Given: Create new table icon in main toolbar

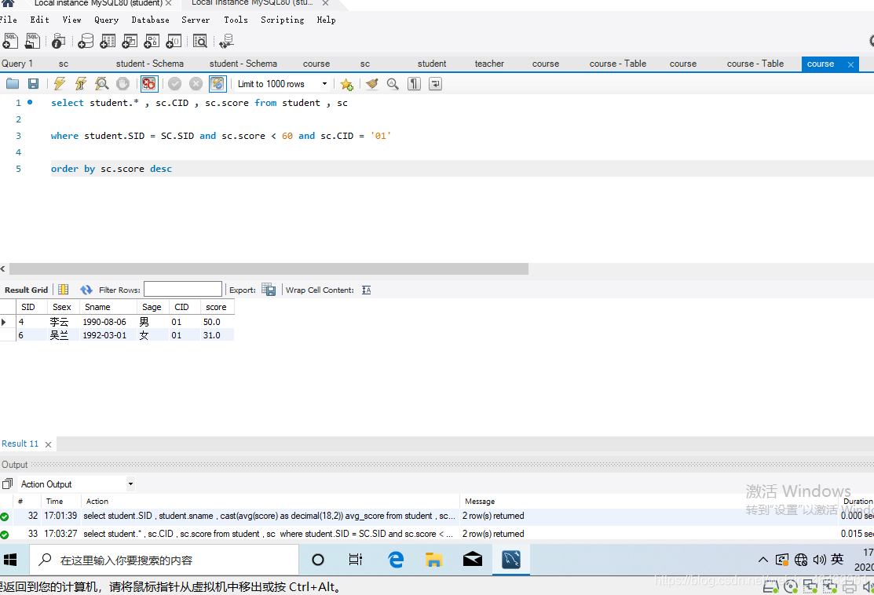Looking at the screenshot, I should pos(108,41).
